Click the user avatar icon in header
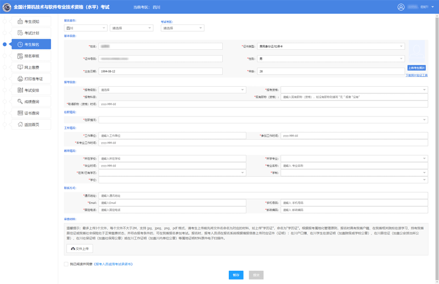Image resolution: width=439 pixels, height=284 pixels. (x=401, y=7)
